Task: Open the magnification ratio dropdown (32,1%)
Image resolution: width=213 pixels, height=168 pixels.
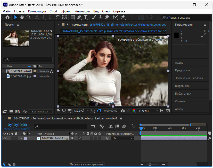Action: [x=81, y=111]
